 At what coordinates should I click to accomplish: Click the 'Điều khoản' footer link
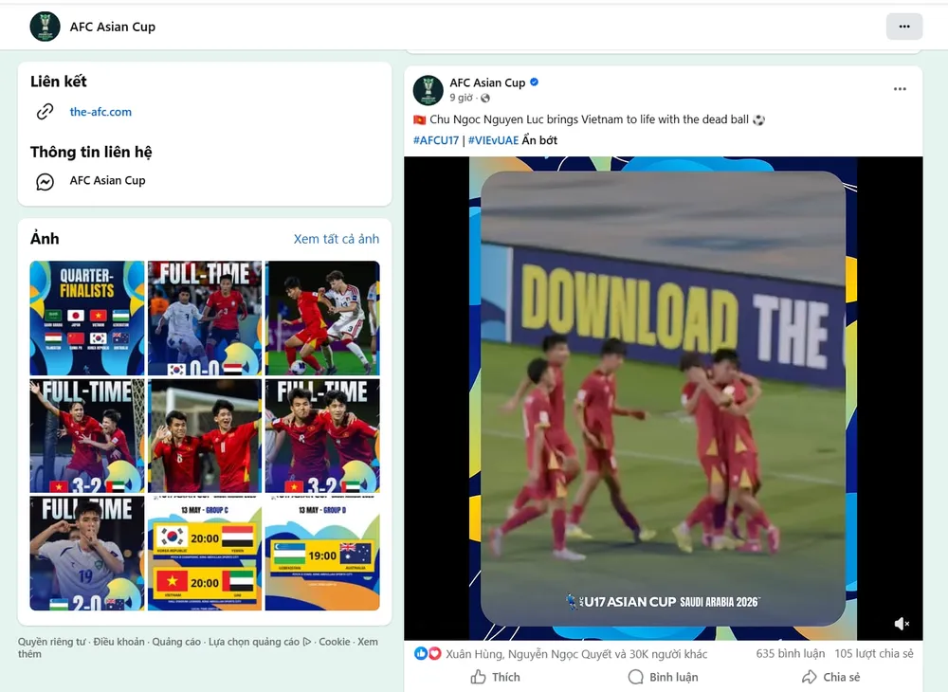(x=119, y=642)
